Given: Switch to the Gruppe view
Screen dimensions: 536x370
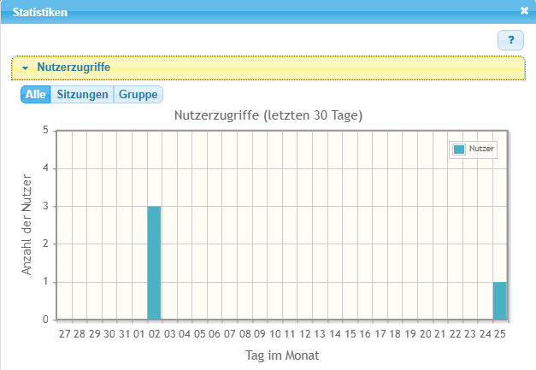Looking at the screenshot, I should pyautogui.click(x=138, y=94).
